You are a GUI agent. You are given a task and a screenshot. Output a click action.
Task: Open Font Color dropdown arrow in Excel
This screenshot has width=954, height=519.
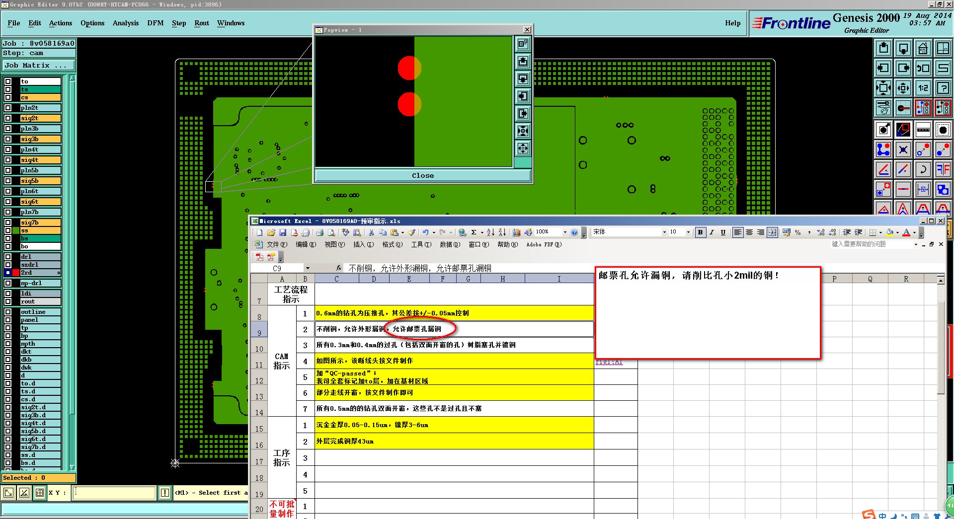coord(914,232)
